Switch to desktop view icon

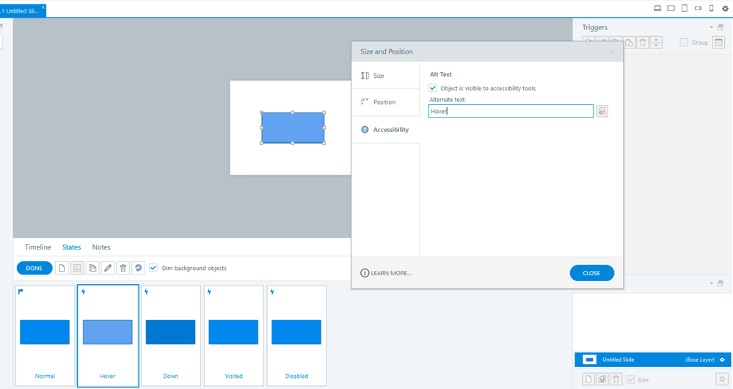point(657,8)
